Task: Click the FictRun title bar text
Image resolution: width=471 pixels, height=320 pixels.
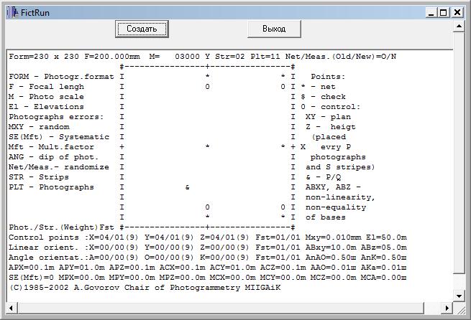Action: click(x=35, y=13)
